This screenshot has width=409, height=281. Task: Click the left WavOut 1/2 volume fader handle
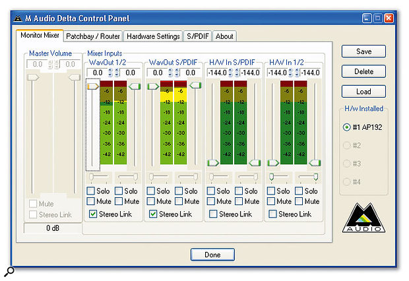[93, 86]
